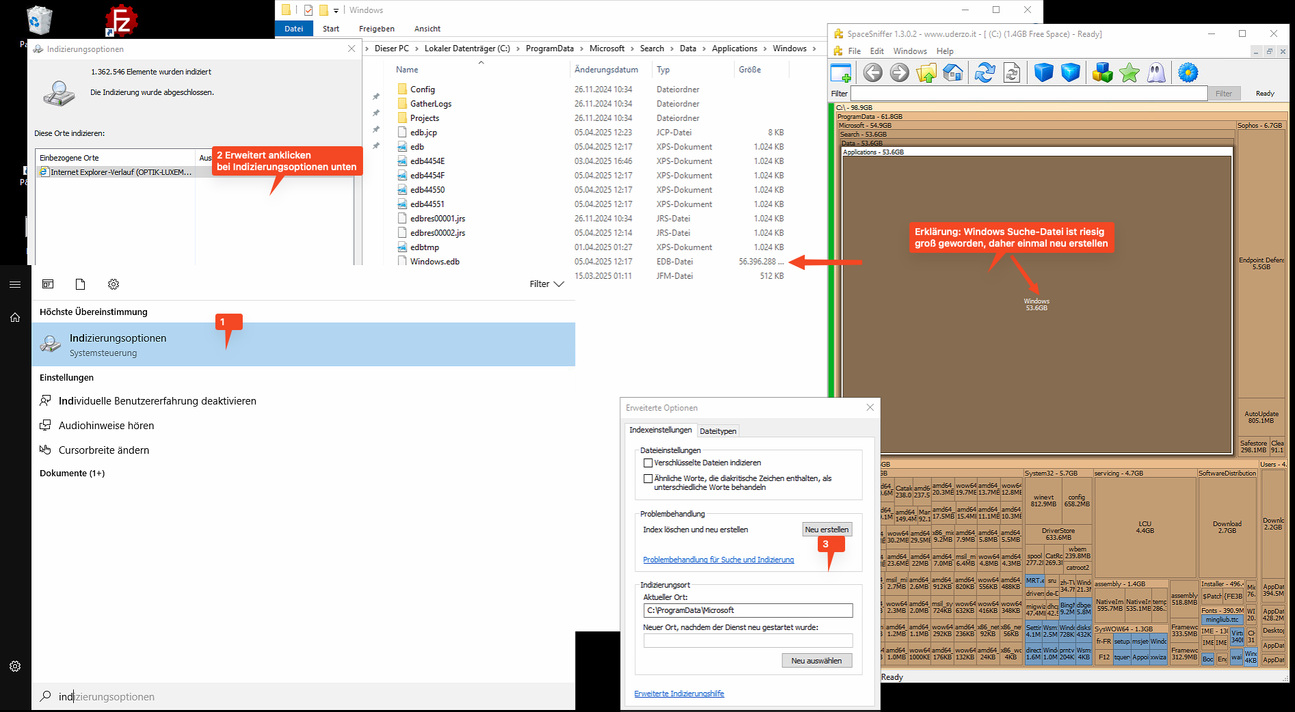Select the Recycle Bin desktop icon
1295x712 pixels.
[40, 20]
